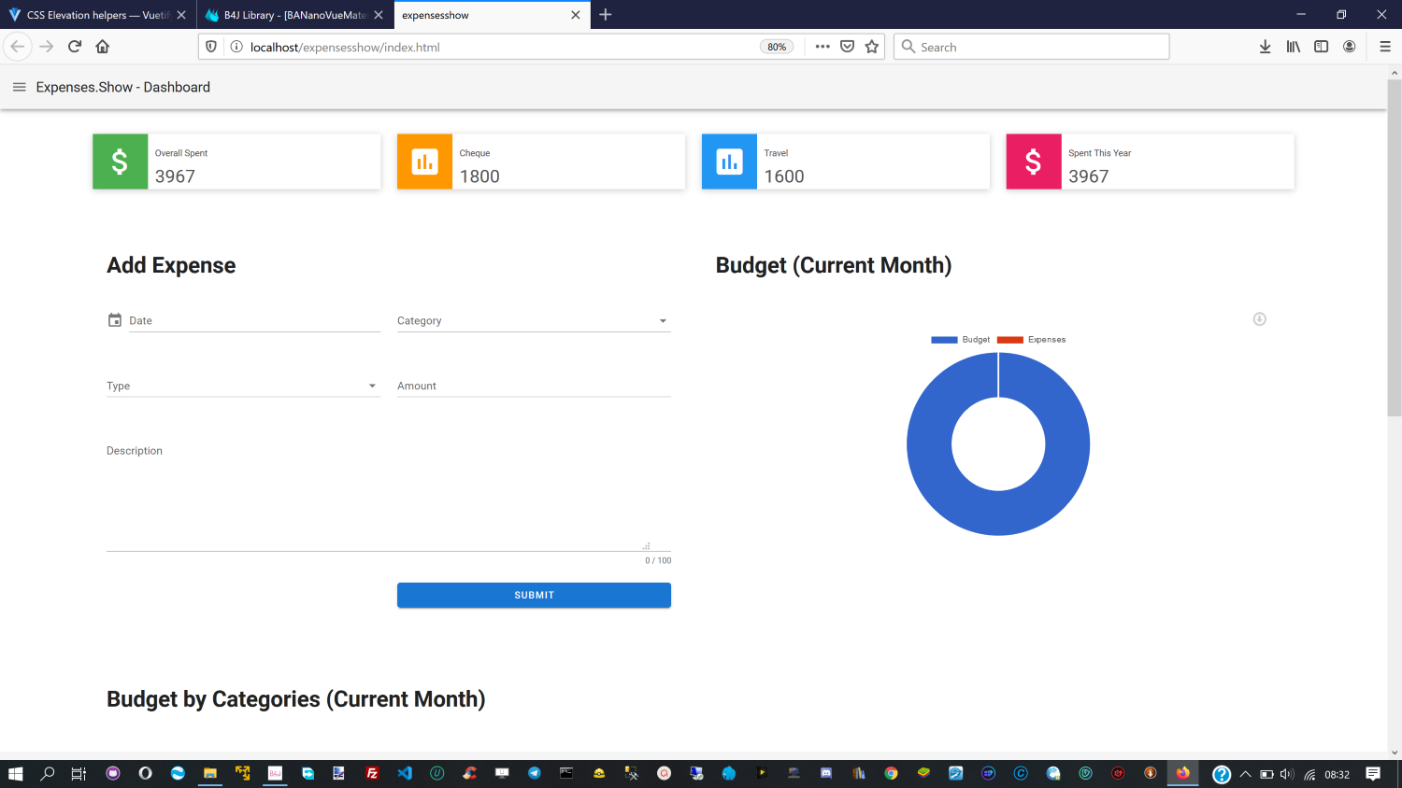
Task: Open Google Chrome from the taskbar
Action: click(891, 773)
